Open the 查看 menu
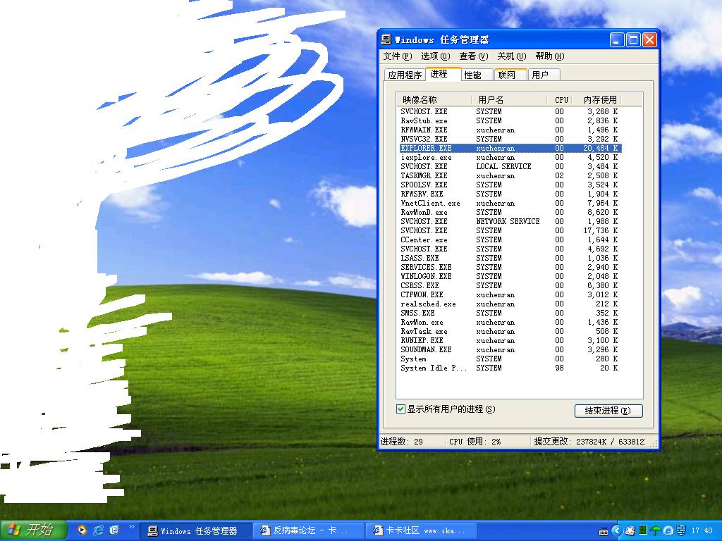This screenshot has width=722, height=541. tap(473, 56)
